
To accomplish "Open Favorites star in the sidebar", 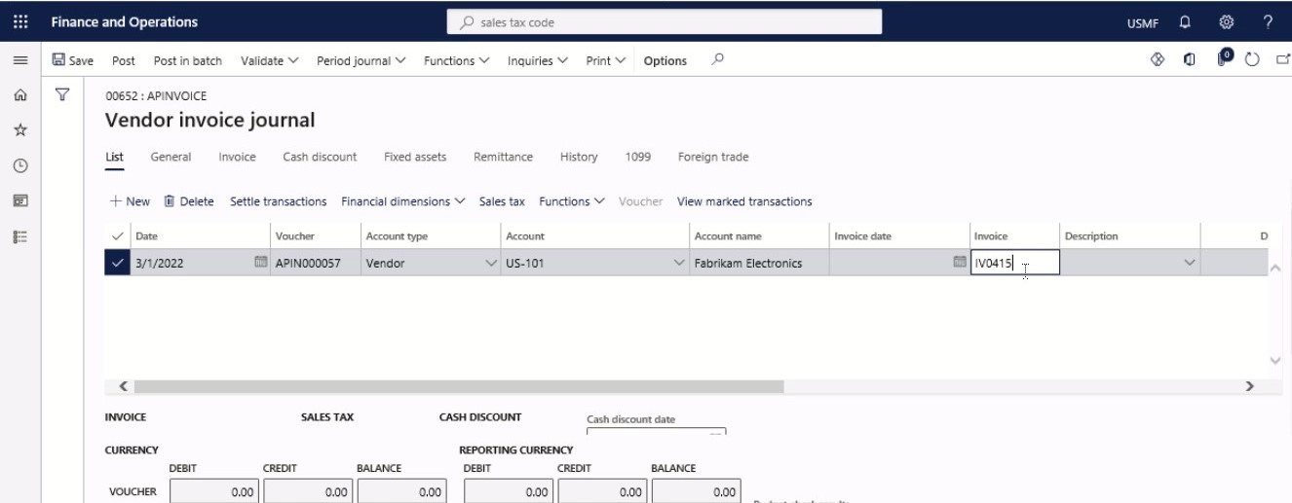I will click(20, 130).
